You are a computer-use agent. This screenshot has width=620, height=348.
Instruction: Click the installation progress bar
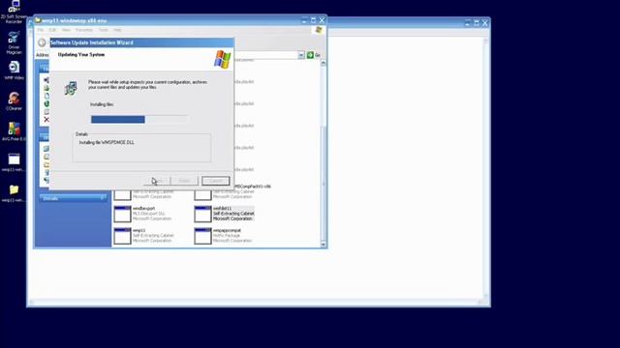coord(139,120)
